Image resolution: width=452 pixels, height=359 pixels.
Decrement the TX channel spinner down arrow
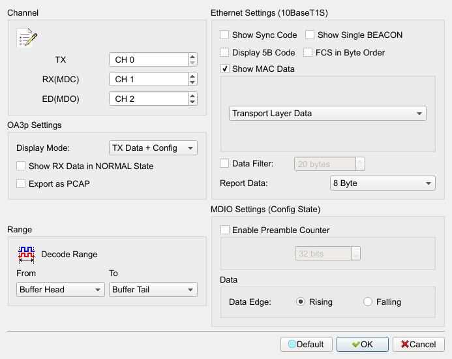click(192, 63)
